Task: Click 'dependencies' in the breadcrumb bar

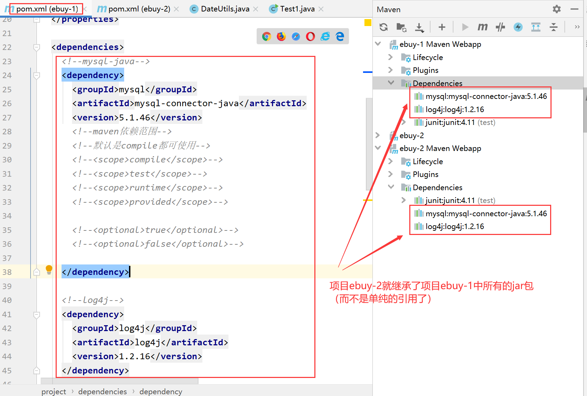Action: pyautogui.click(x=103, y=391)
